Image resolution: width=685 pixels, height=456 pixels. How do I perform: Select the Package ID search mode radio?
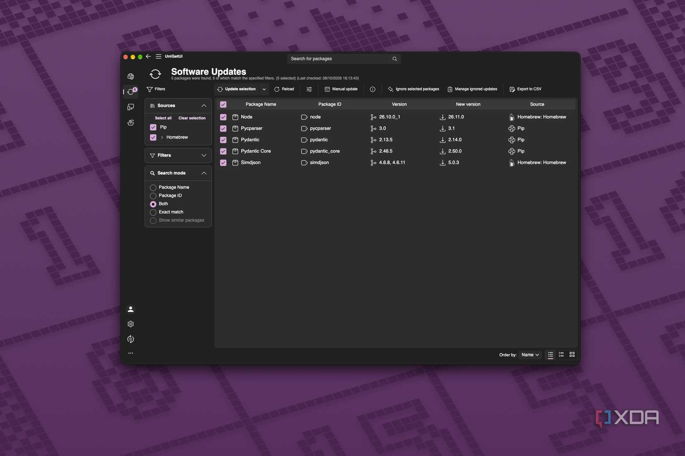pyautogui.click(x=153, y=196)
